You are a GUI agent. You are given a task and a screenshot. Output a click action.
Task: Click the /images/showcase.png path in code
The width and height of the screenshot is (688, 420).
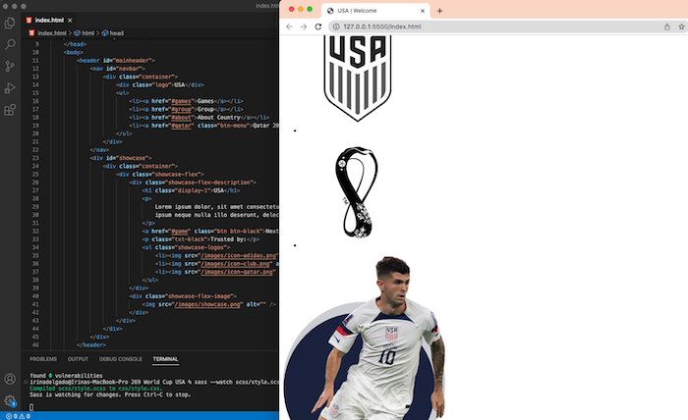(x=208, y=304)
